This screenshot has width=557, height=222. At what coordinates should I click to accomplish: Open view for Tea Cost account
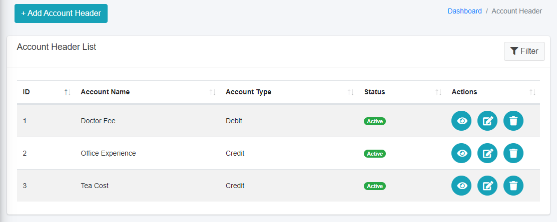click(461, 186)
